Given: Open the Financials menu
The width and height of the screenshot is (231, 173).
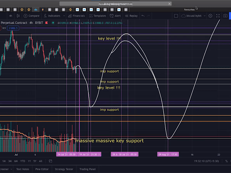Looking at the screenshot, I should (x=76, y=16).
